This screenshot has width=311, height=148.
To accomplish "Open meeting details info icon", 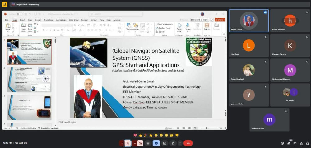I will (282, 143).
